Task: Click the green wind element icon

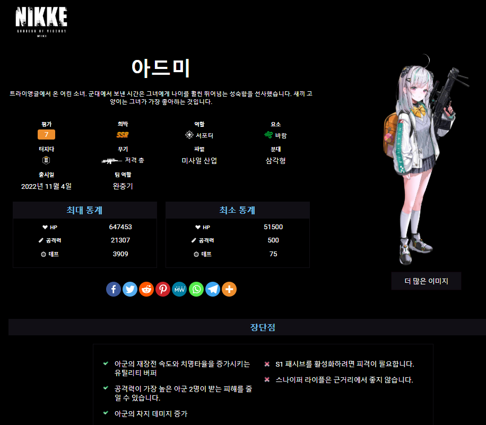Action: tap(268, 135)
